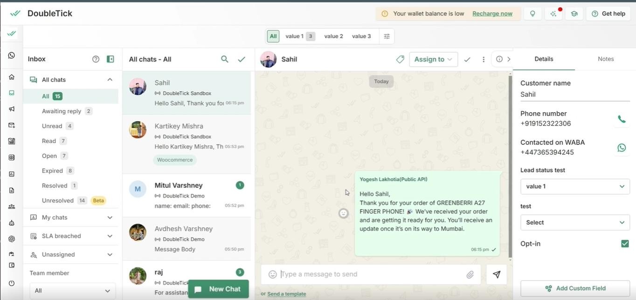Open the tag label icon for Sahil

tap(400, 59)
